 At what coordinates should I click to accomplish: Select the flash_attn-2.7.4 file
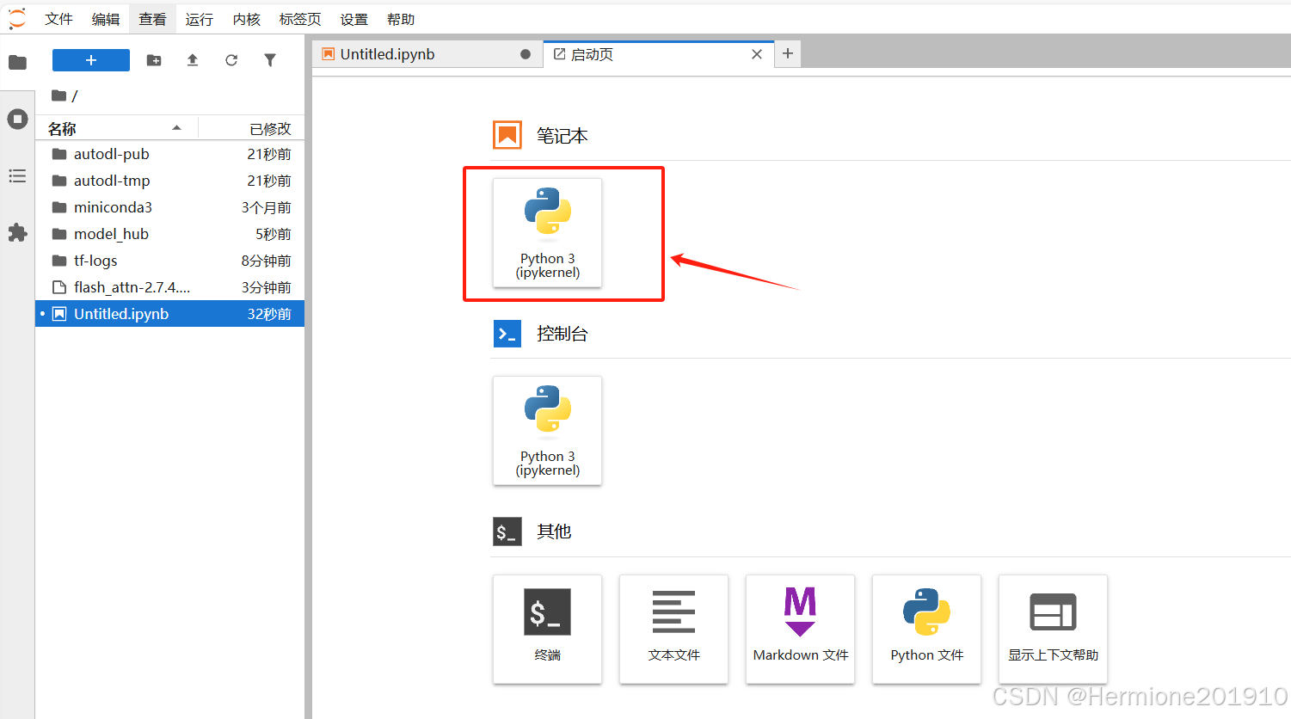pyautogui.click(x=169, y=287)
